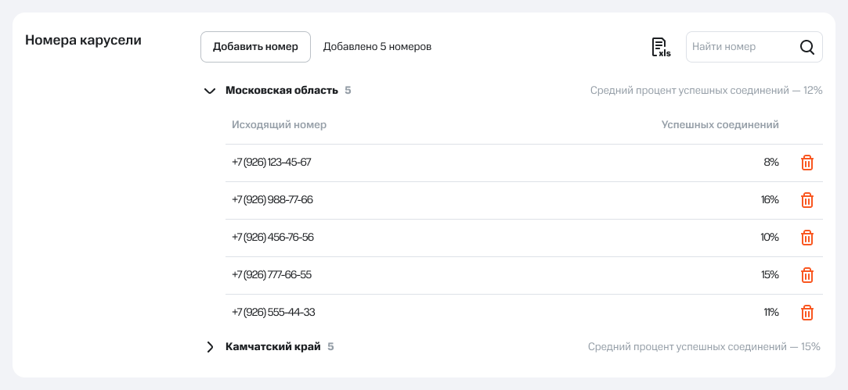
Task: Delete number +7 (926) 988-77-66
Action: tap(807, 200)
